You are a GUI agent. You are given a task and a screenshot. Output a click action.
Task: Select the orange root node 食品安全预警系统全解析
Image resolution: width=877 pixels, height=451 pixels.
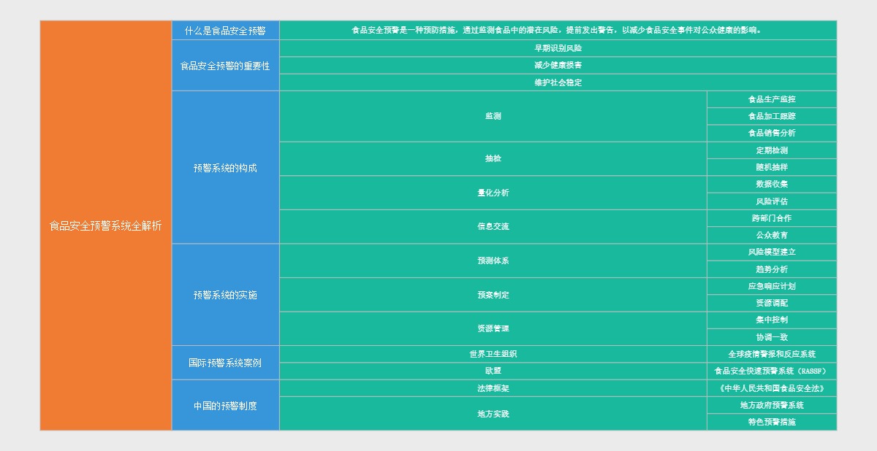tap(106, 225)
